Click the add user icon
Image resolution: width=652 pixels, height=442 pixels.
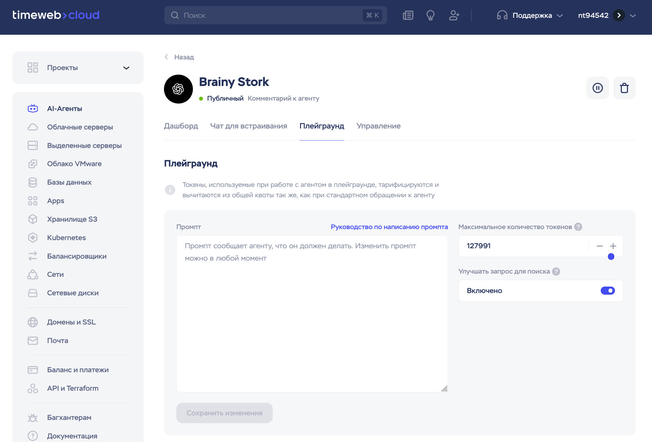tap(454, 15)
